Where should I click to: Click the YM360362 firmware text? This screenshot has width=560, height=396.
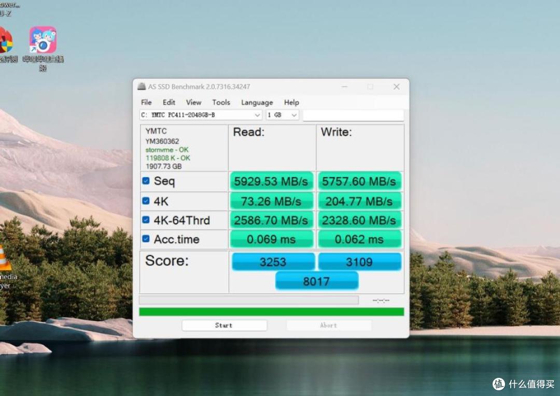162,141
